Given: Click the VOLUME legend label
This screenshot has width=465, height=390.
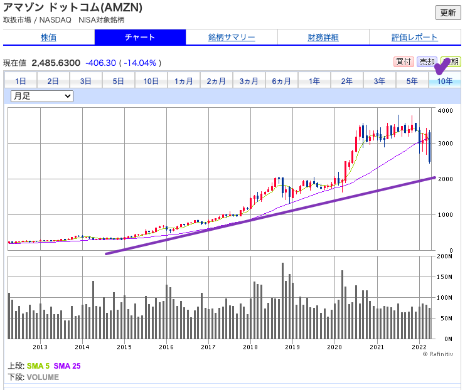Looking at the screenshot, I should [x=43, y=377].
